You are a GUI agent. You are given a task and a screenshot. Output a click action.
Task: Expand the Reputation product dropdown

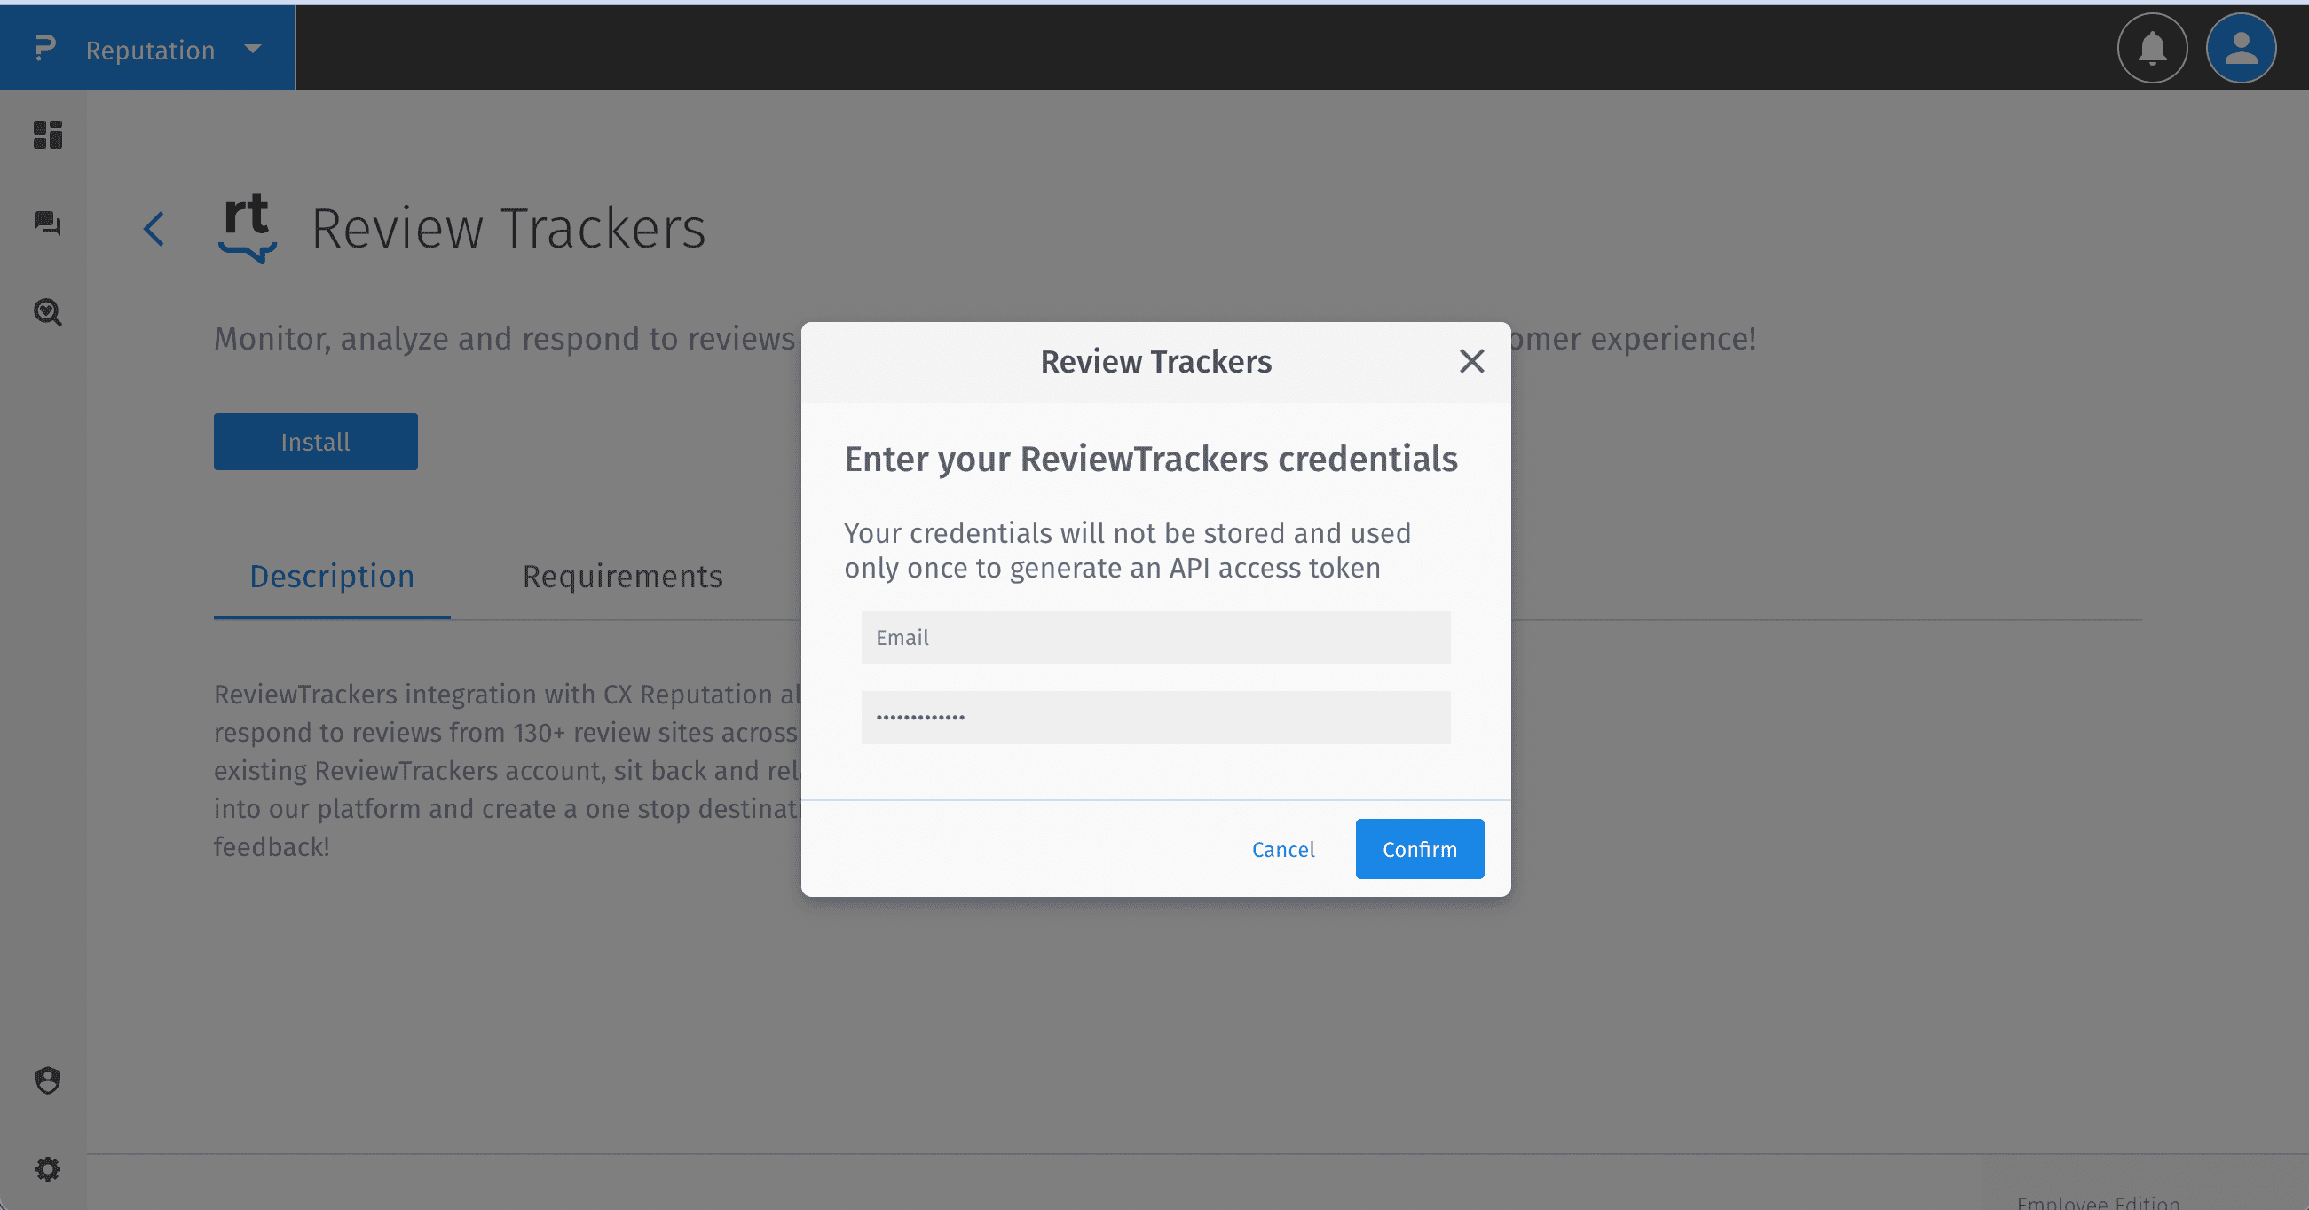coord(253,49)
